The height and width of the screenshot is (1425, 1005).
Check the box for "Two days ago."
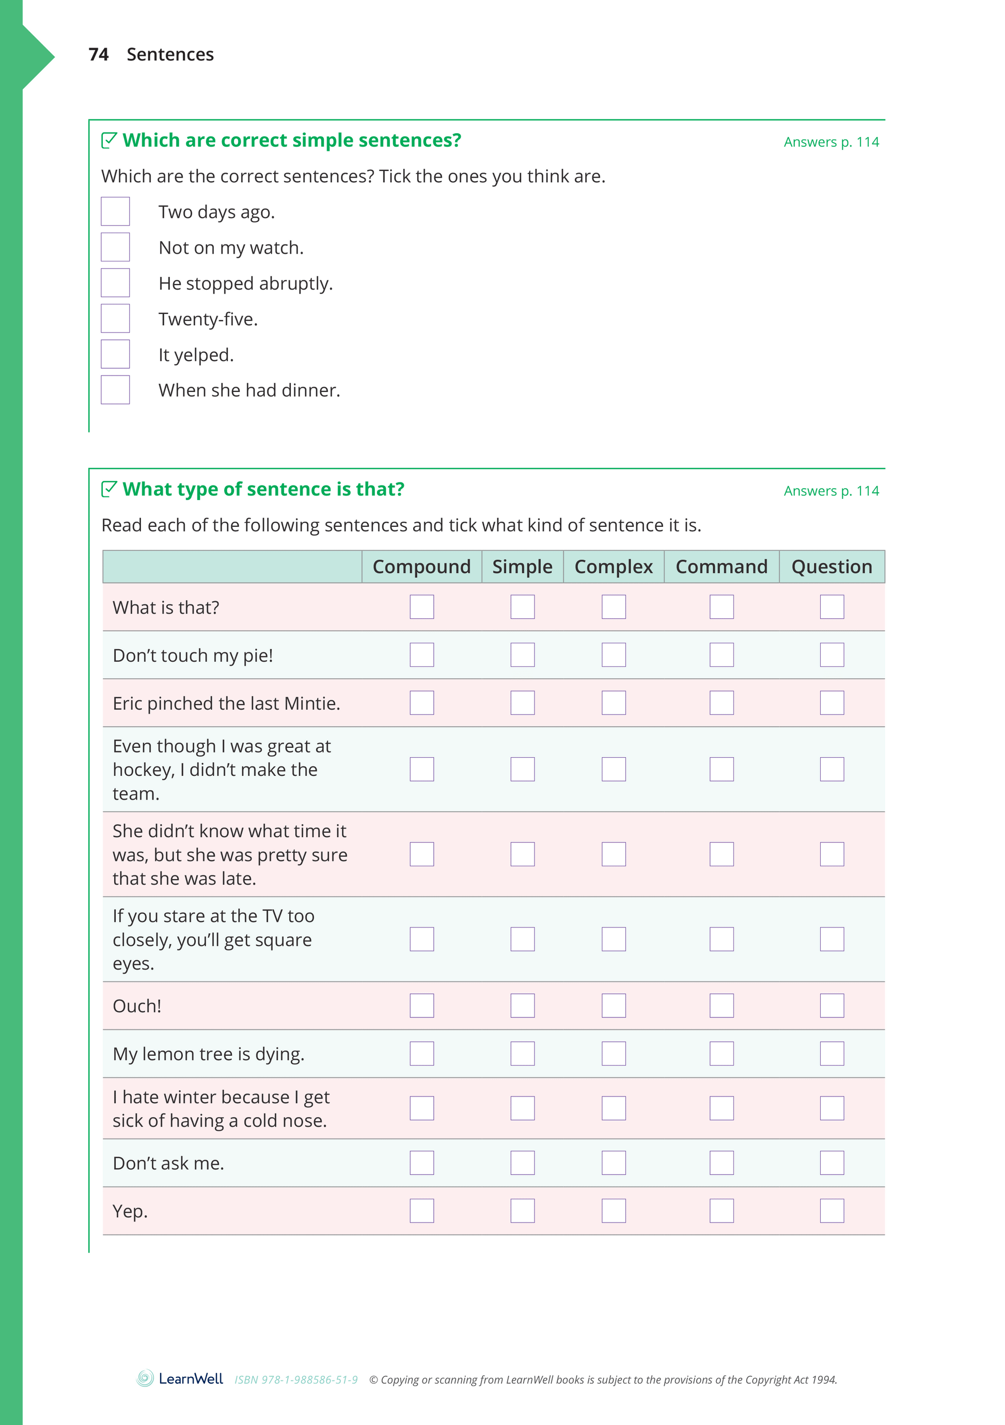pos(116,212)
